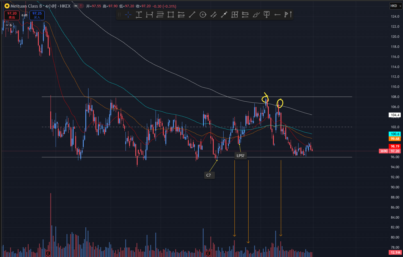Click the Meituan symbol logo icon
The width and height of the screenshot is (403, 257).
(x=7, y=6)
